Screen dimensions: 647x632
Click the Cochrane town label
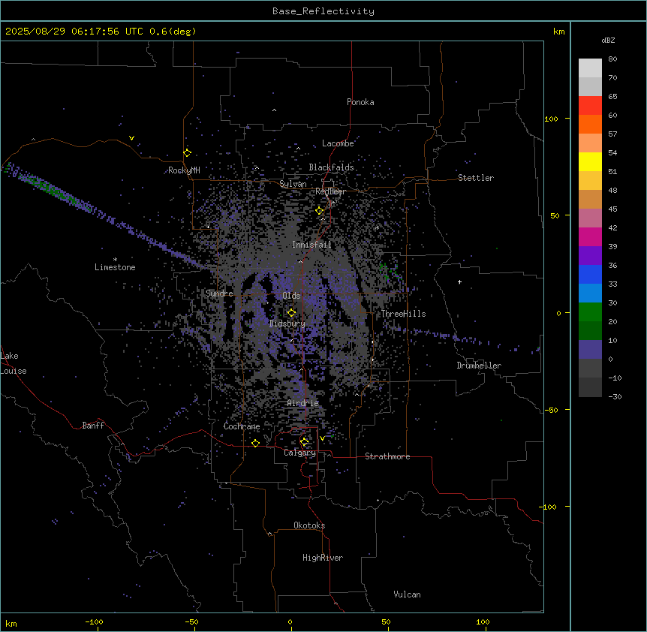[x=242, y=426]
